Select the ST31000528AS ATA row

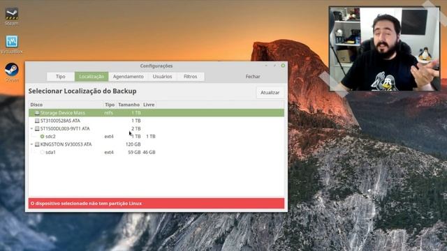(156, 121)
